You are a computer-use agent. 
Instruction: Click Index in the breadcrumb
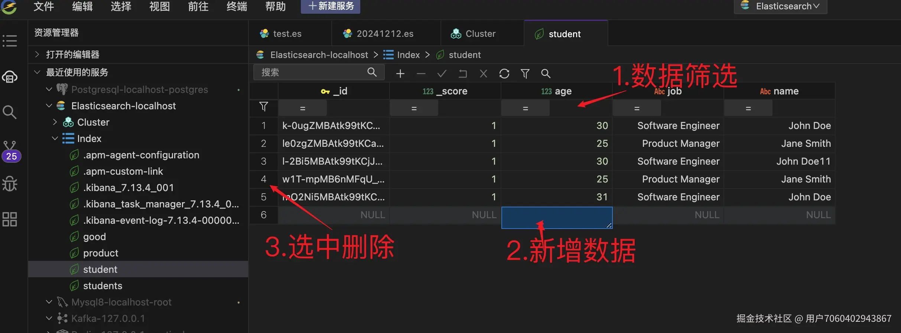coord(408,55)
